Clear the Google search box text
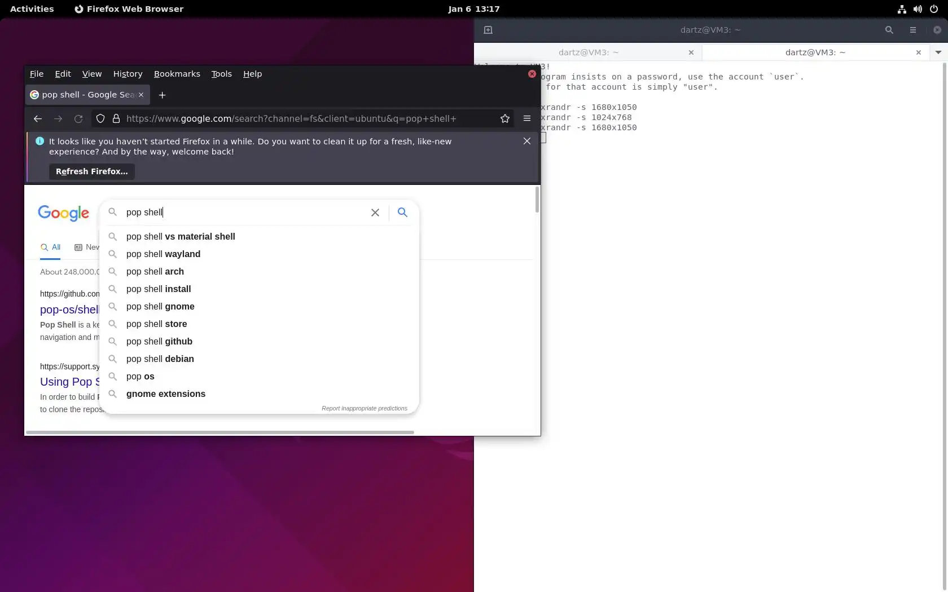This screenshot has height=592, width=948. (375, 213)
